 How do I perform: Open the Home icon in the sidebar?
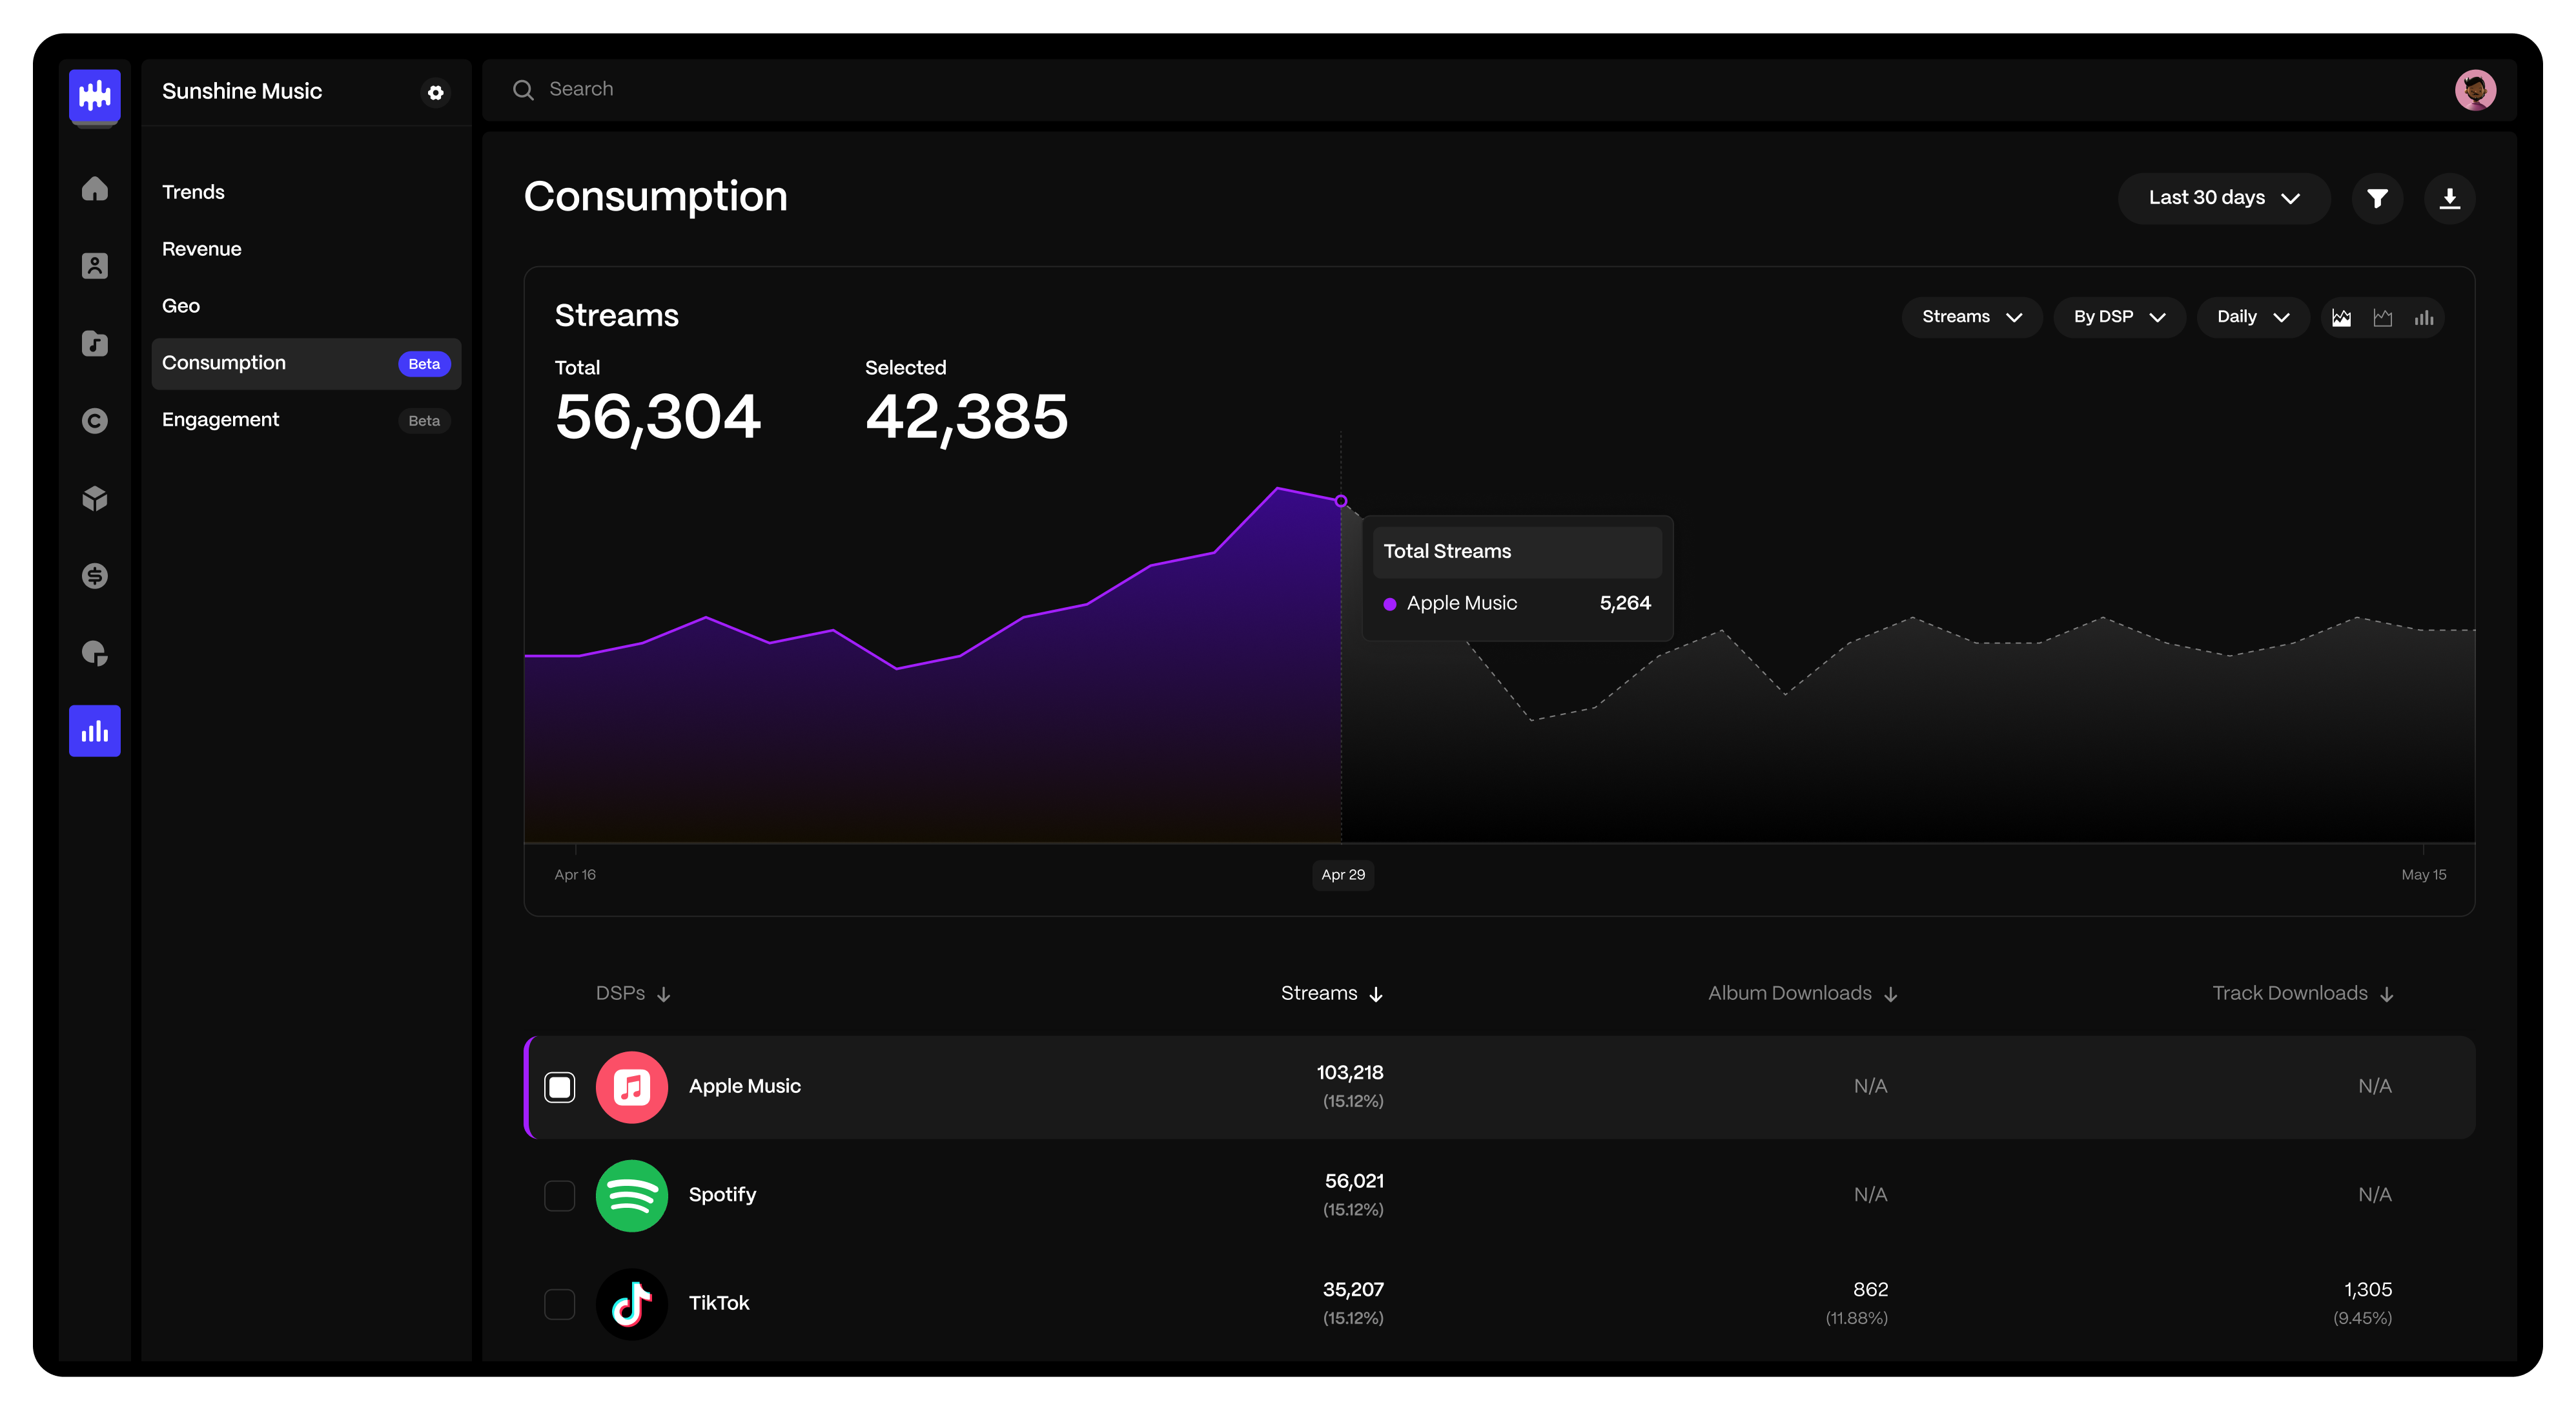[x=95, y=189]
